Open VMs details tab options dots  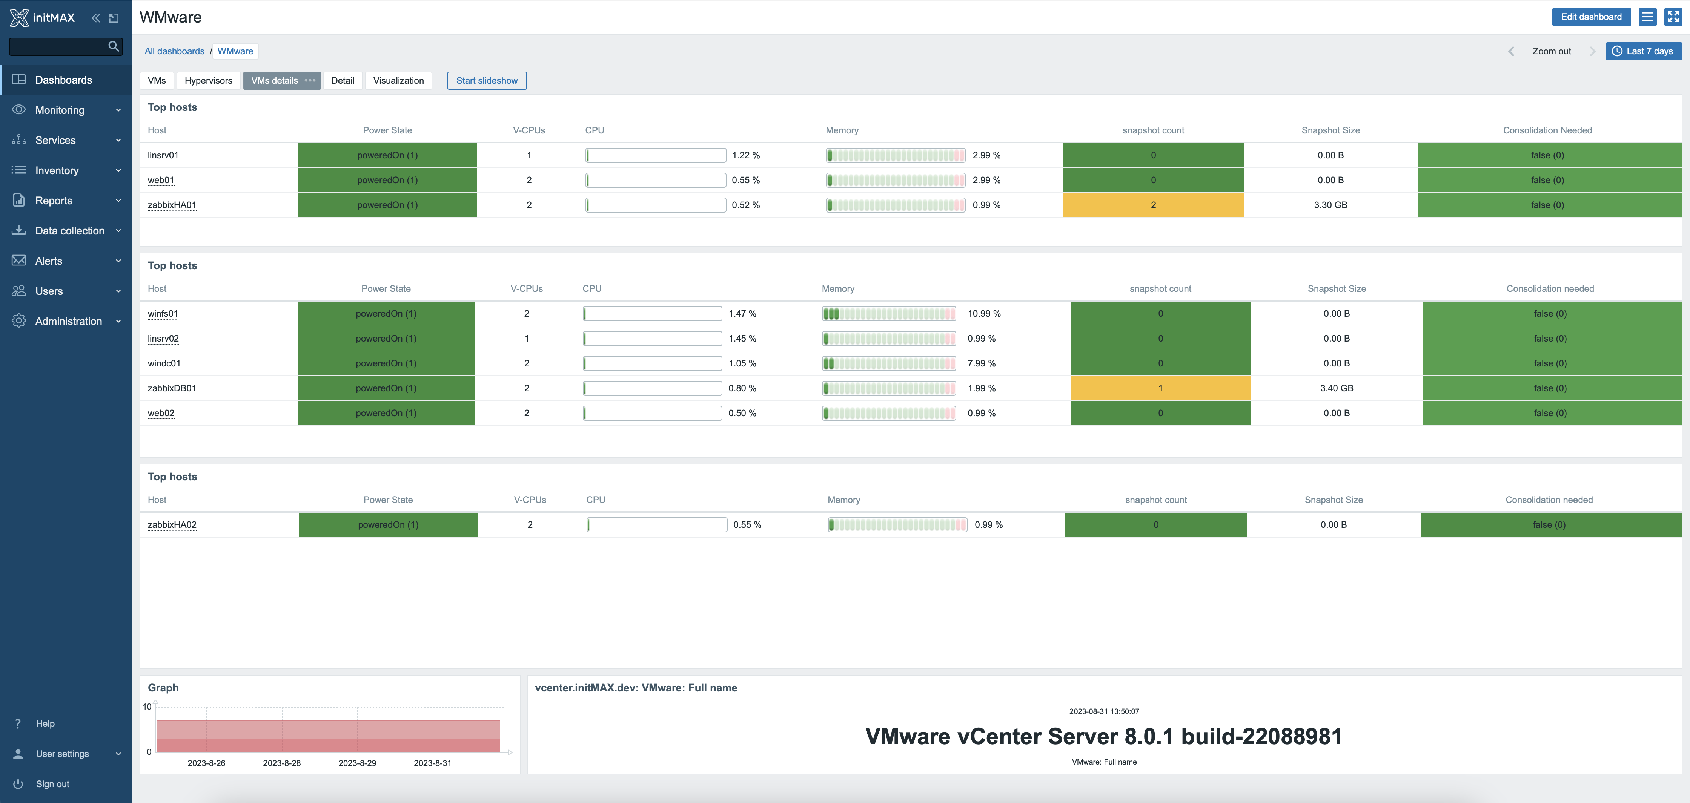[x=310, y=81]
